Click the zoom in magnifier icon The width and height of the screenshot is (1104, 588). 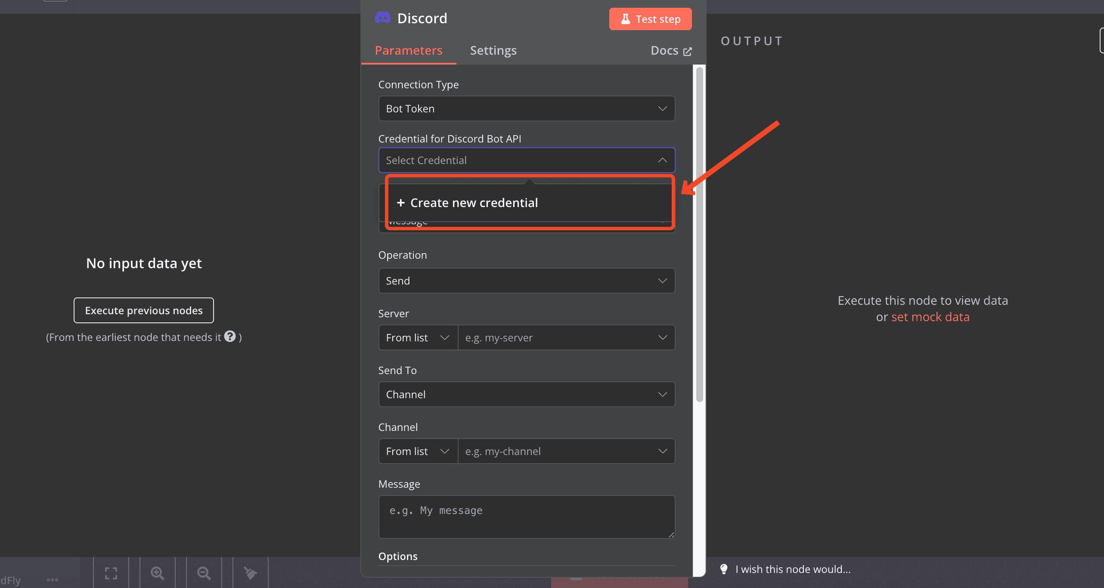click(158, 573)
